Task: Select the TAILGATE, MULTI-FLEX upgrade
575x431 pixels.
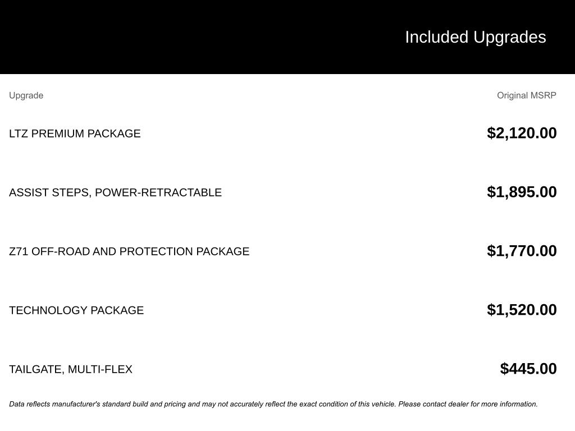Action: [71, 369]
